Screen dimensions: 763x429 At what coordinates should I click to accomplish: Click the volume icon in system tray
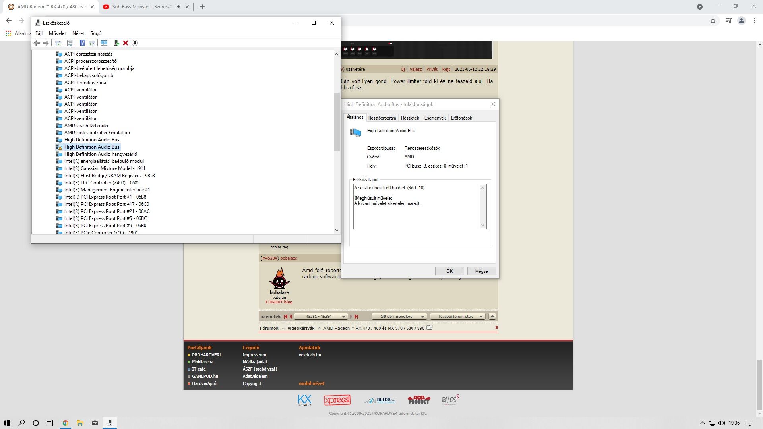tap(722, 423)
